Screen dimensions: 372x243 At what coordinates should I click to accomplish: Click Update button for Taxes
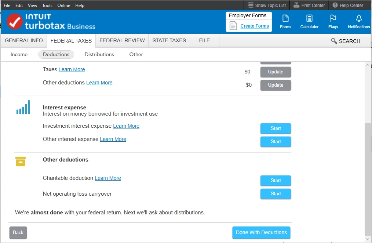276,72
